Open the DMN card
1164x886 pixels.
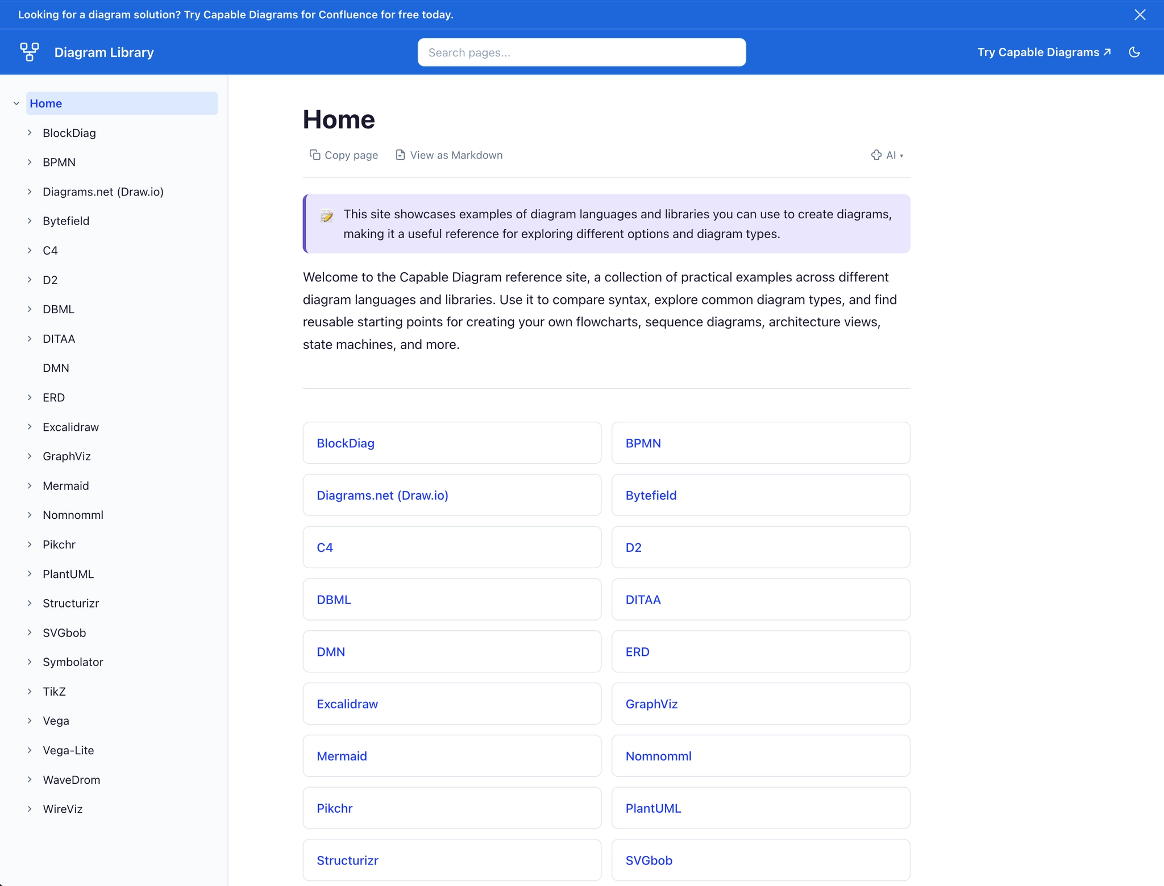click(x=452, y=651)
